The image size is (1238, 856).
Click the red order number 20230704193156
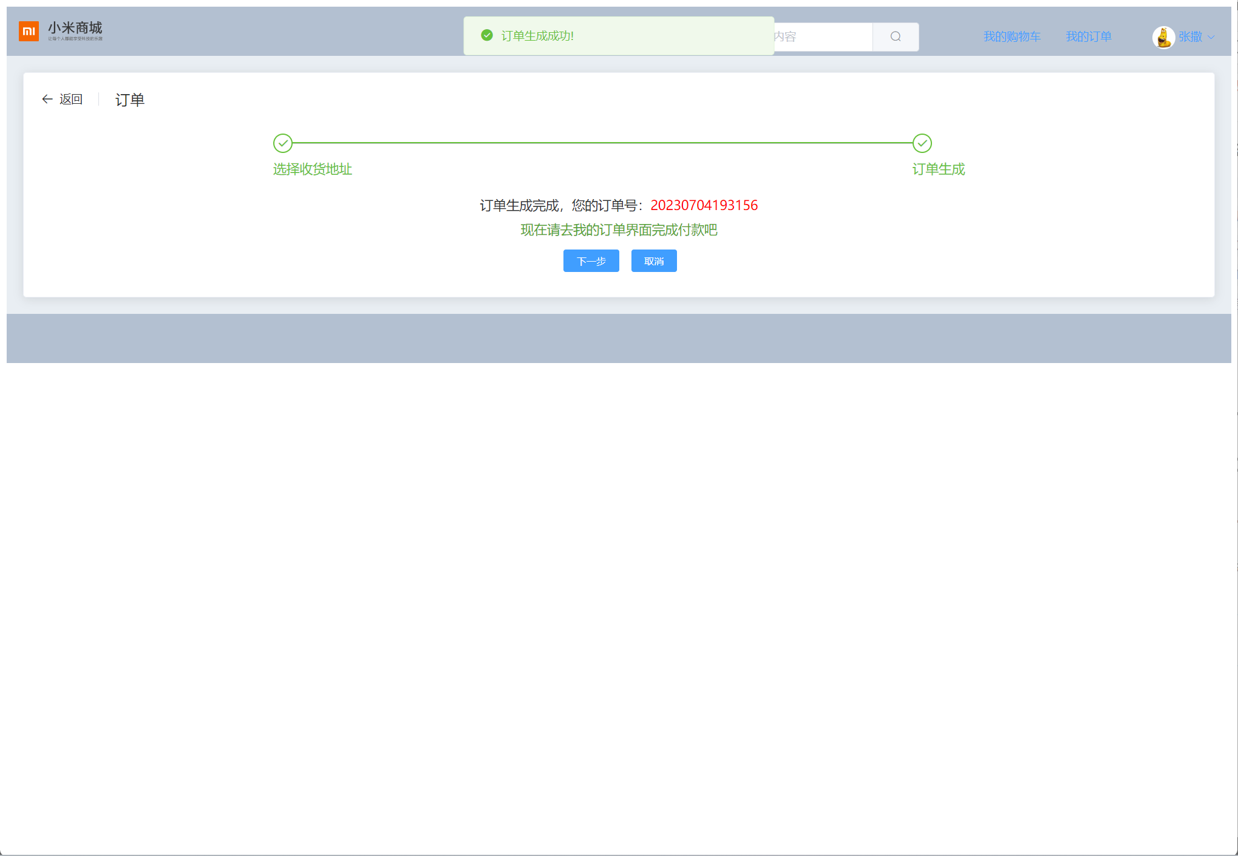tap(704, 205)
